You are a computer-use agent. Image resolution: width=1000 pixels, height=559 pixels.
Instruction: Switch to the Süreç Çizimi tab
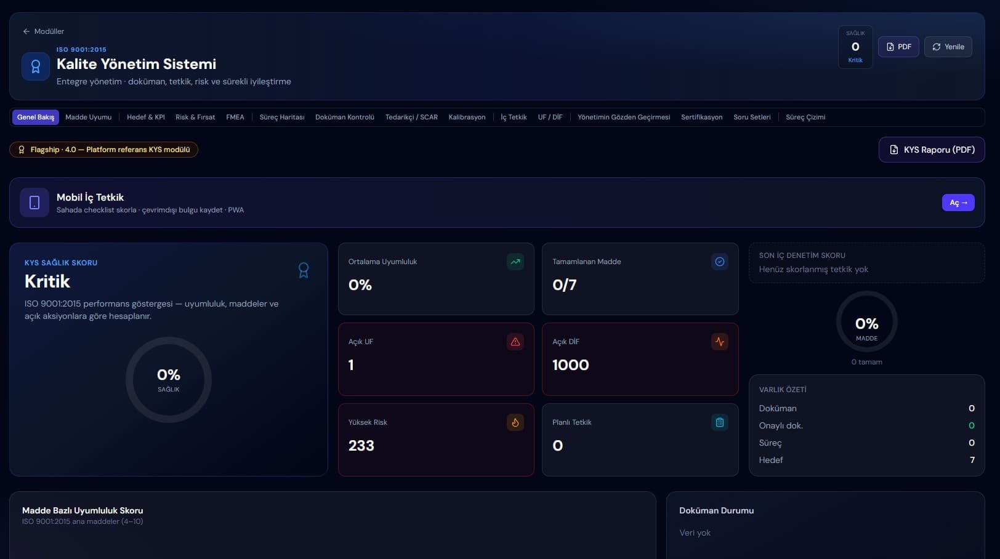805,117
